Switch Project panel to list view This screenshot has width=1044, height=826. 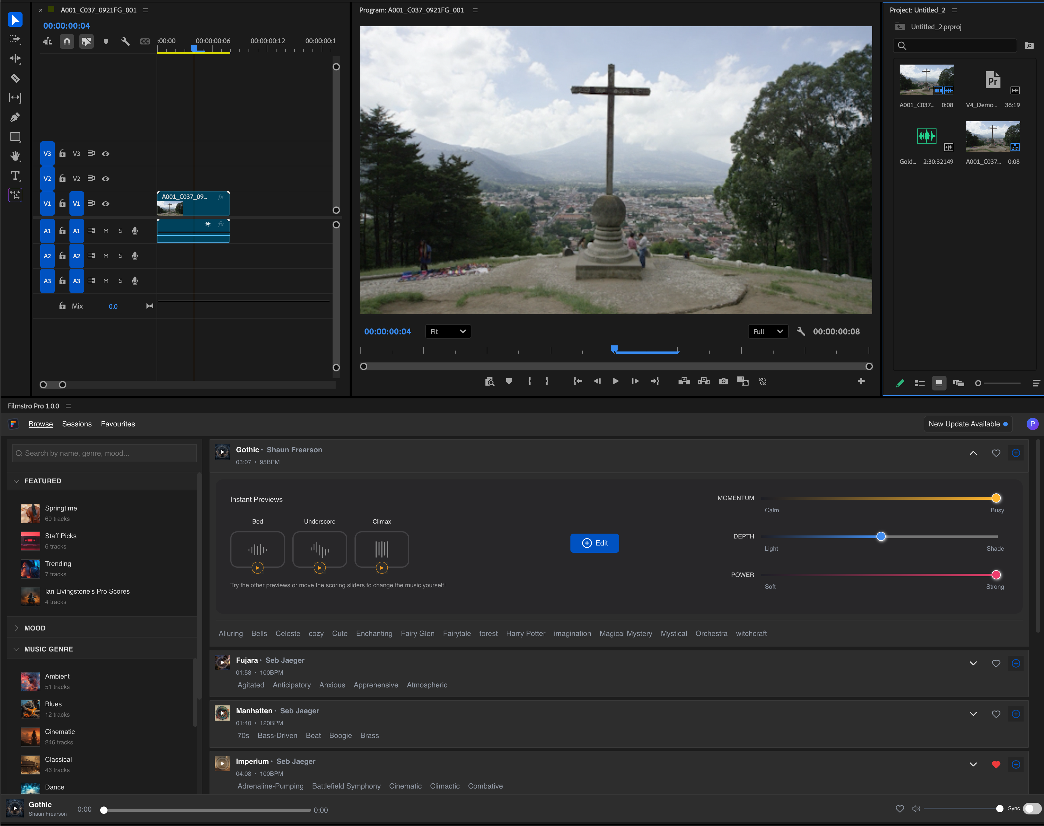pos(919,383)
